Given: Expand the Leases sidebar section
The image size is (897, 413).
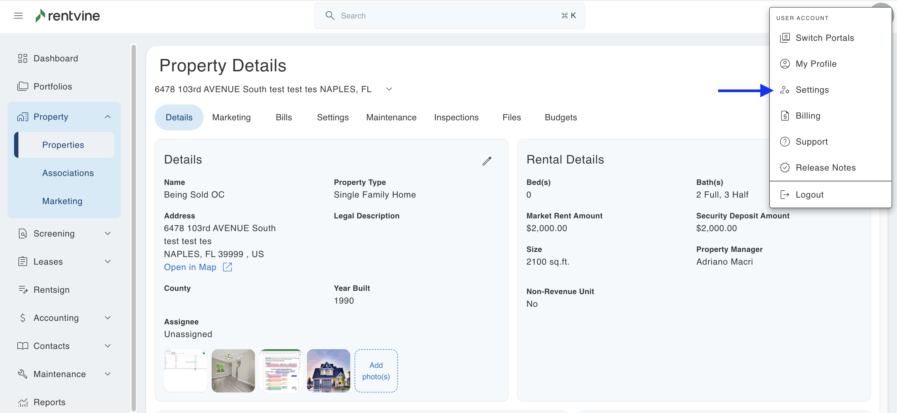Looking at the screenshot, I should (108, 261).
